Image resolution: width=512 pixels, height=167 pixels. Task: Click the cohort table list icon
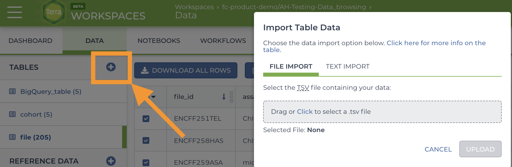click(x=12, y=114)
